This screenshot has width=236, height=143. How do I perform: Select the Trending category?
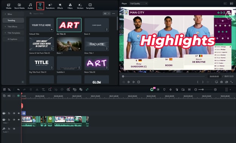point(13,20)
